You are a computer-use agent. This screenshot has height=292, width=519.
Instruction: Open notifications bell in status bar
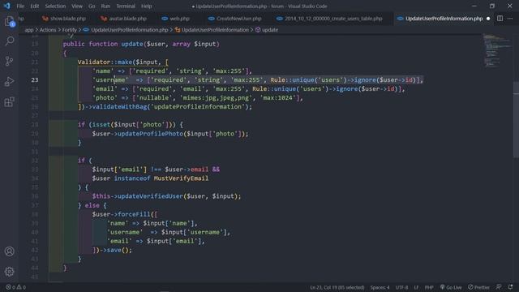[510, 287]
